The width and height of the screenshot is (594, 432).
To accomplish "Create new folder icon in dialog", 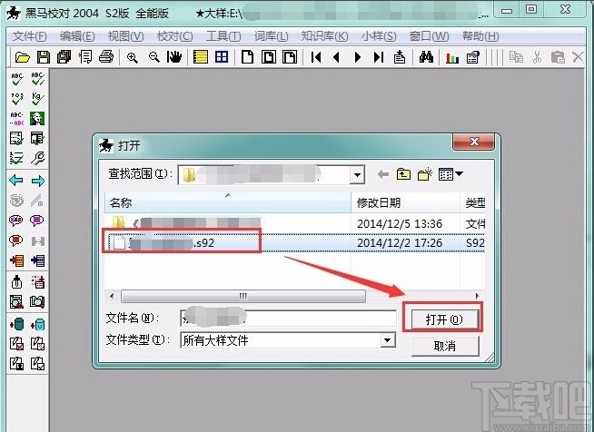I will (x=425, y=174).
